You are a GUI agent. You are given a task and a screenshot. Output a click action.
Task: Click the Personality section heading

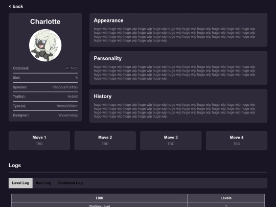pyautogui.click(x=107, y=58)
